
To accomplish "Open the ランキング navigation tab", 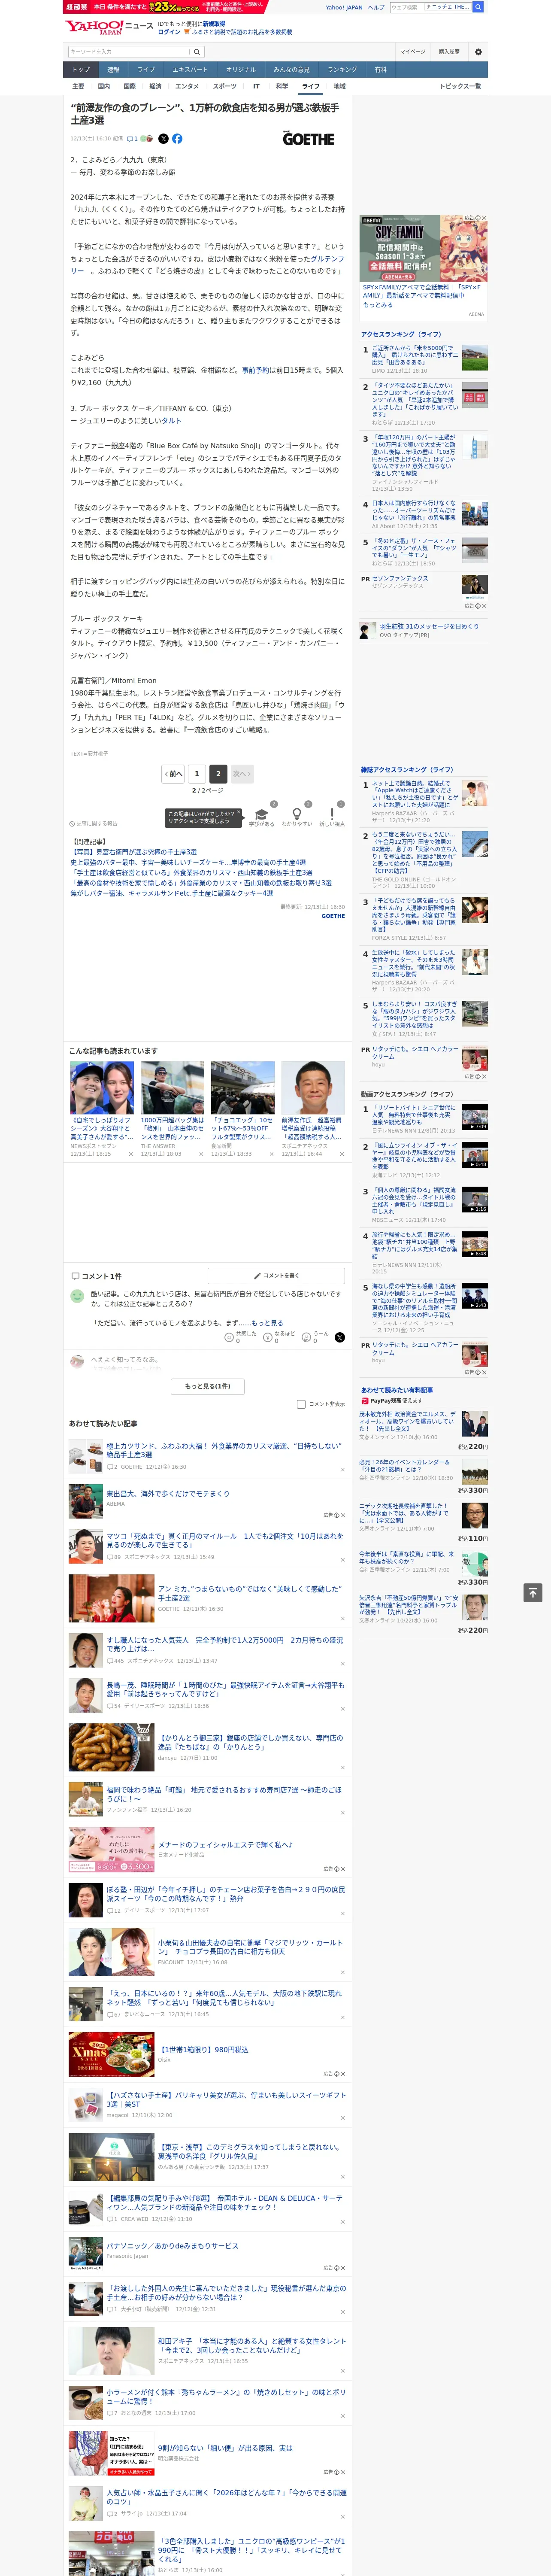I will (342, 70).
